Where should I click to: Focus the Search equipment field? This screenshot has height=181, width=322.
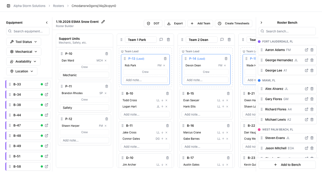pyautogui.click(x=28, y=31)
